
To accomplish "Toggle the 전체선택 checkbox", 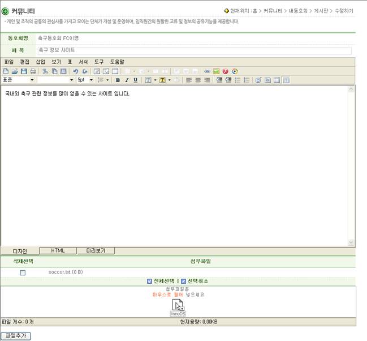I will (x=149, y=281).
